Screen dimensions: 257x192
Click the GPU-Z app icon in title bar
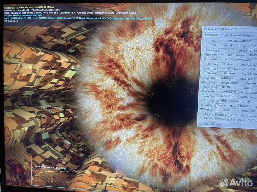[205, 28]
